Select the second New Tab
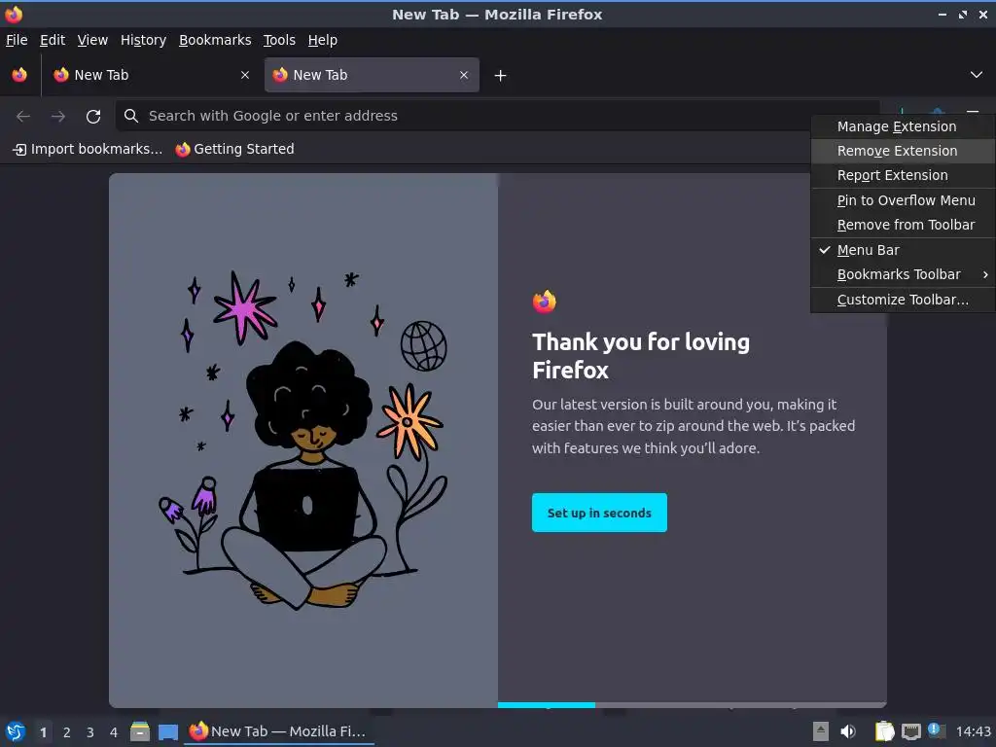The image size is (996, 747). [372, 75]
